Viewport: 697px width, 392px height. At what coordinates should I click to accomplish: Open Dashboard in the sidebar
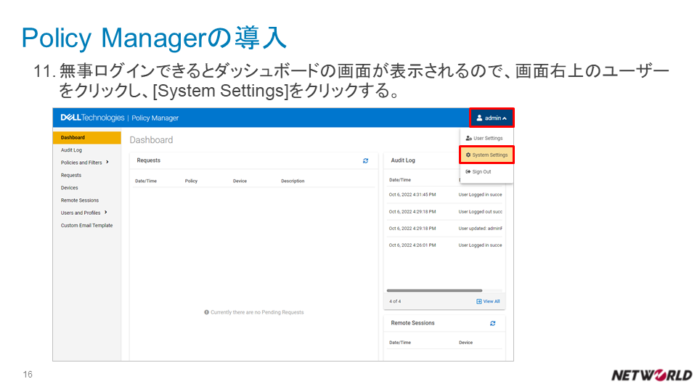(86, 137)
